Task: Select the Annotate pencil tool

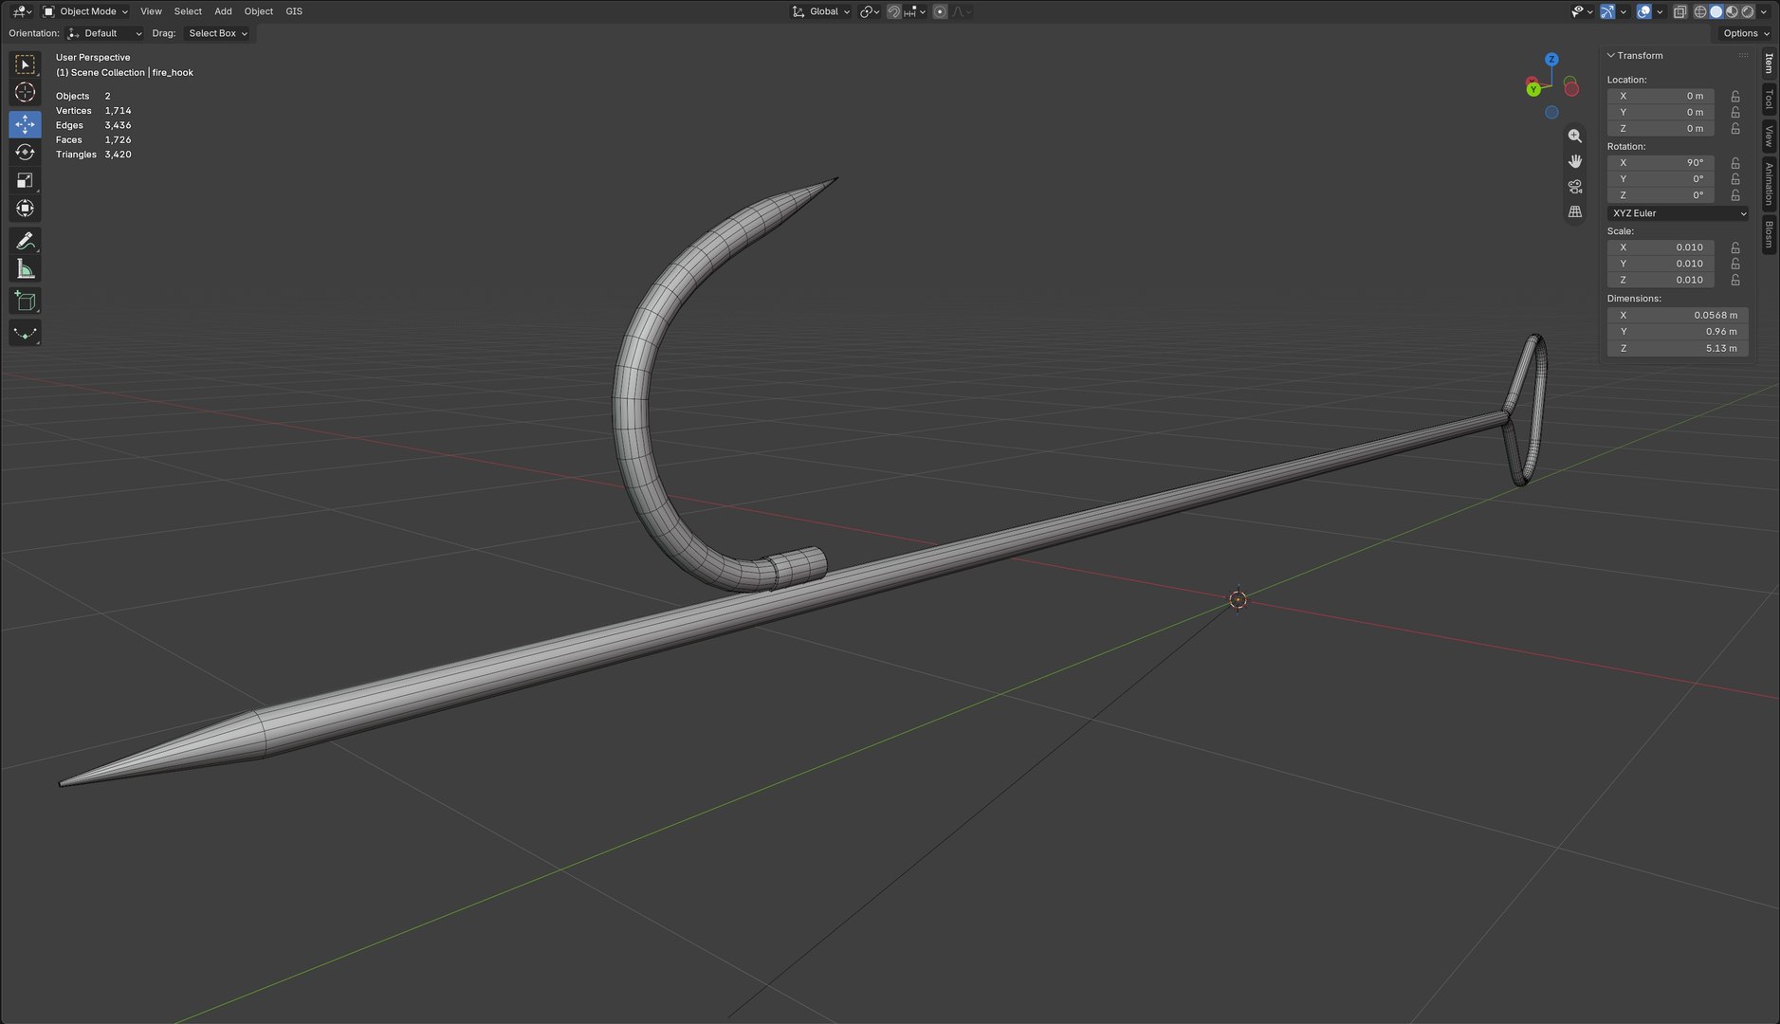Action: pyautogui.click(x=26, y=241)
